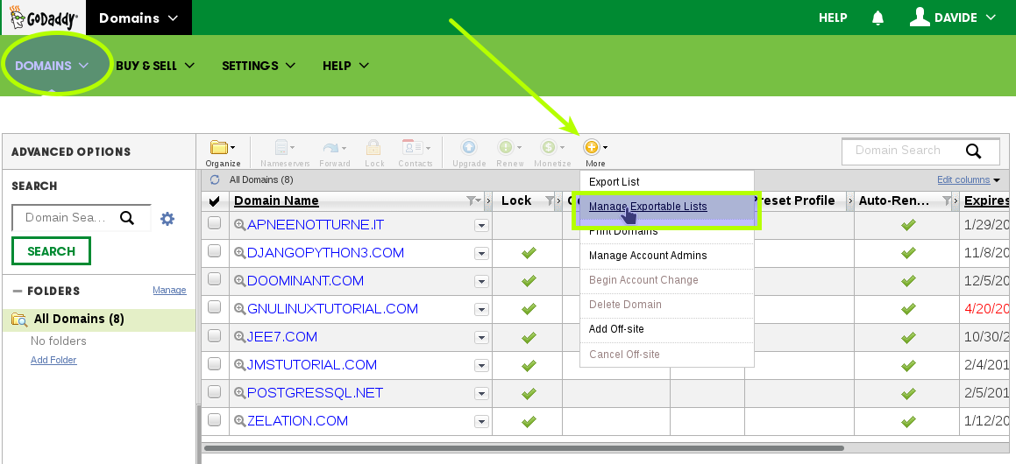Focus the sidebar Domain Search input field
Screen dimensions: 1016x464
(x=67, y=217)
